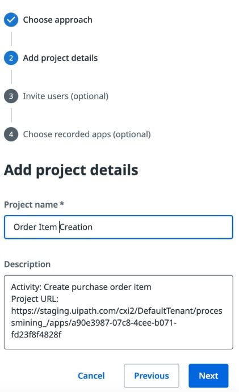Select the step 4 numbered circle
The width and height of the screenshot is (239, 392).
[11, 134]
